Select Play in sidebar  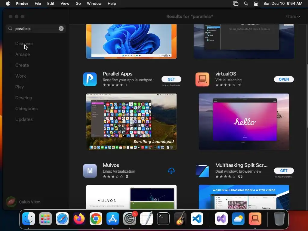(x=20, y=87)
